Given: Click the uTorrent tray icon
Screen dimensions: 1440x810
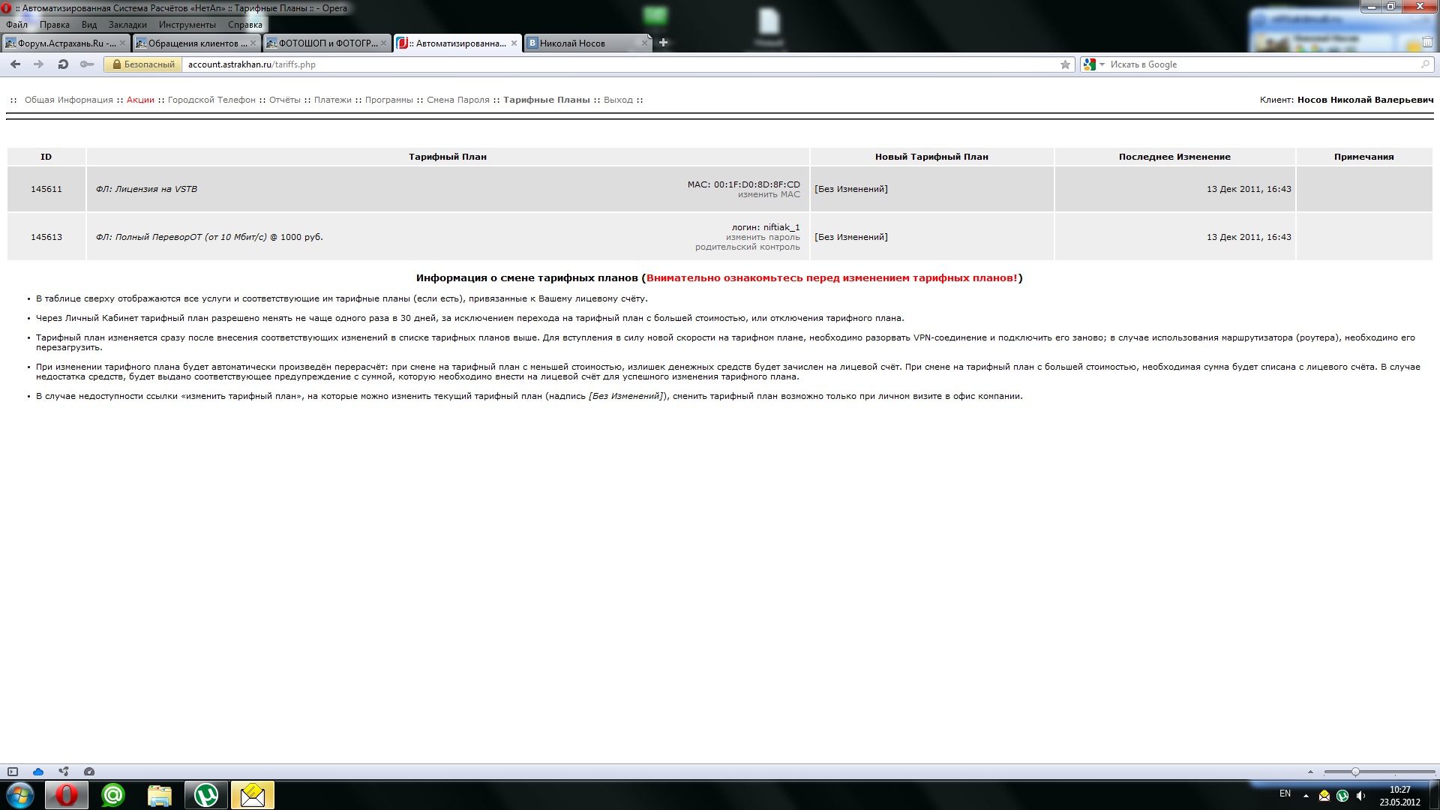Looking at the screenshot, I should click(1342, 796).
